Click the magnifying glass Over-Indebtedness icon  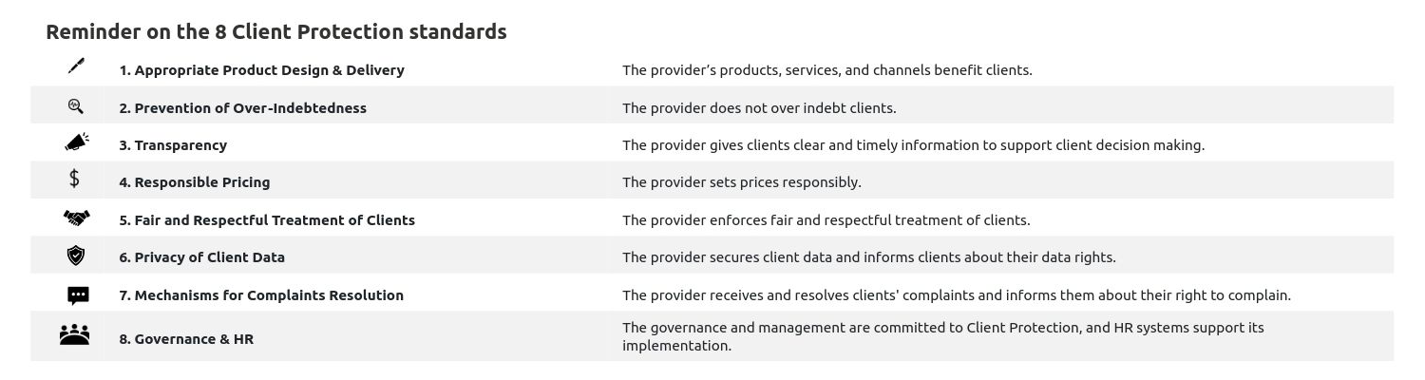tap(76, 106)
